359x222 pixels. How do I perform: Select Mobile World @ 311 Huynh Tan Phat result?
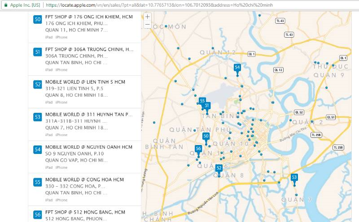point(89,115)
